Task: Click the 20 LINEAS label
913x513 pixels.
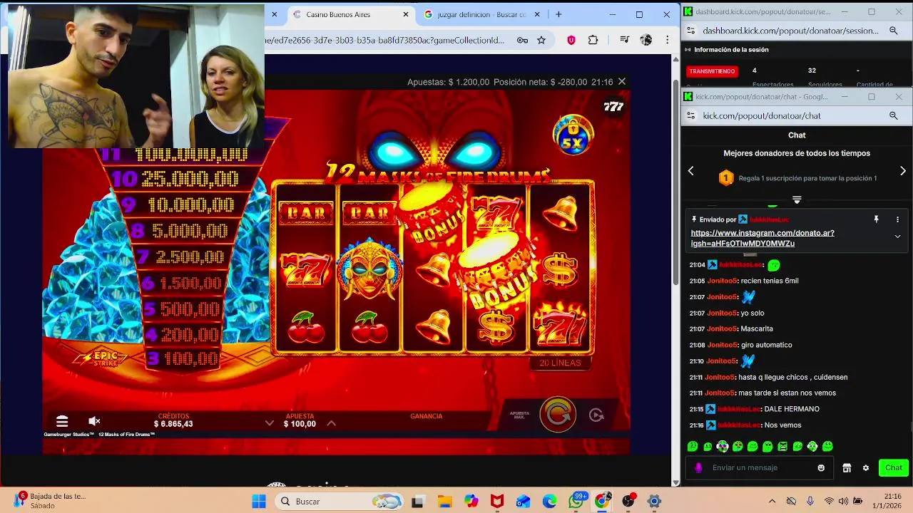Action: 560,363
